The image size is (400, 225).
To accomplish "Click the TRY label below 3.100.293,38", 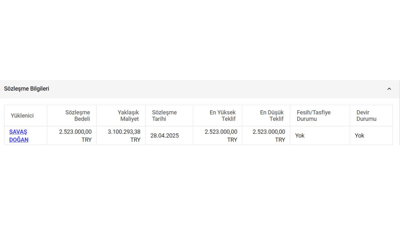I will [x=135, y=140].
